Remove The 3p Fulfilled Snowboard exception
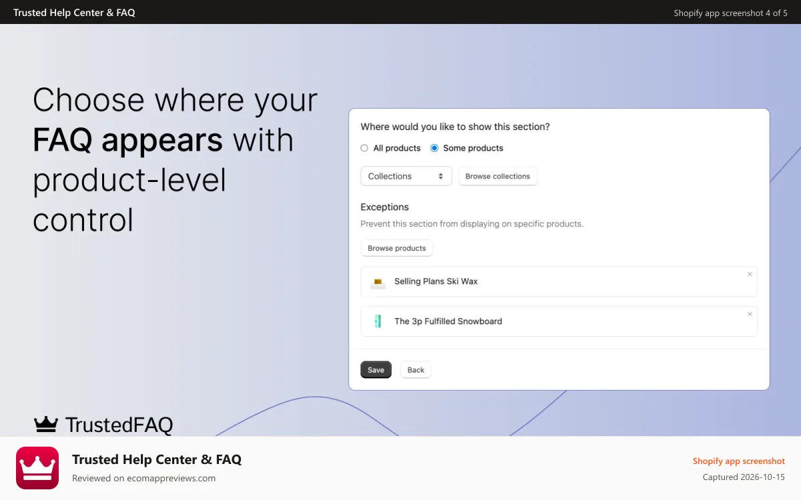801x500 pixels. tap(750, 314)
